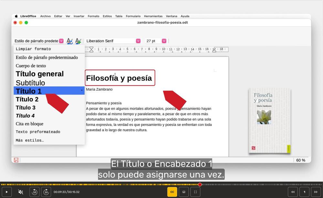The height and width of the screenshot is (198, 323).
Task: Toggle subtitles with the yellow CC button
Action: [172, 192]
